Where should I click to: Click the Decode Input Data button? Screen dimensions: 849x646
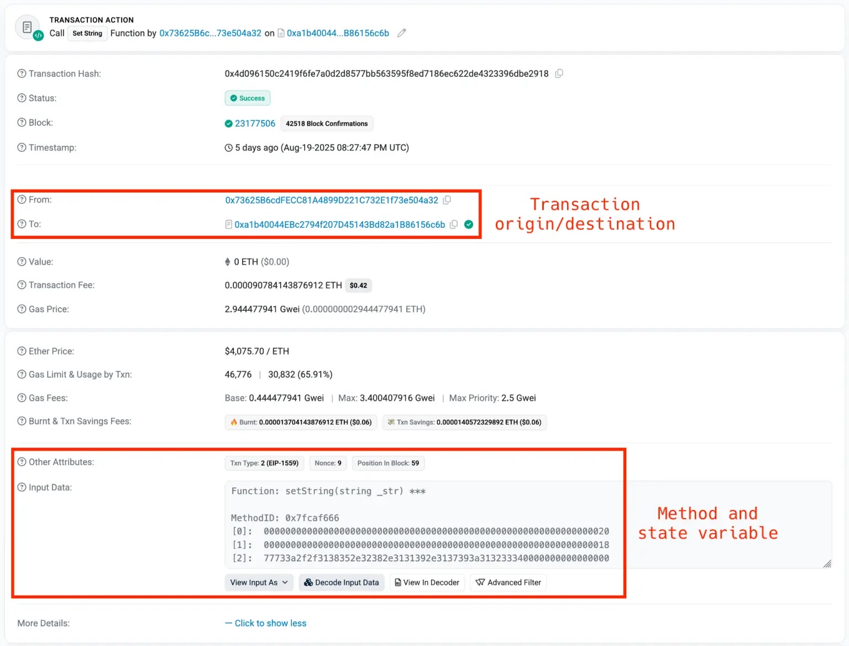click(341, 582)
